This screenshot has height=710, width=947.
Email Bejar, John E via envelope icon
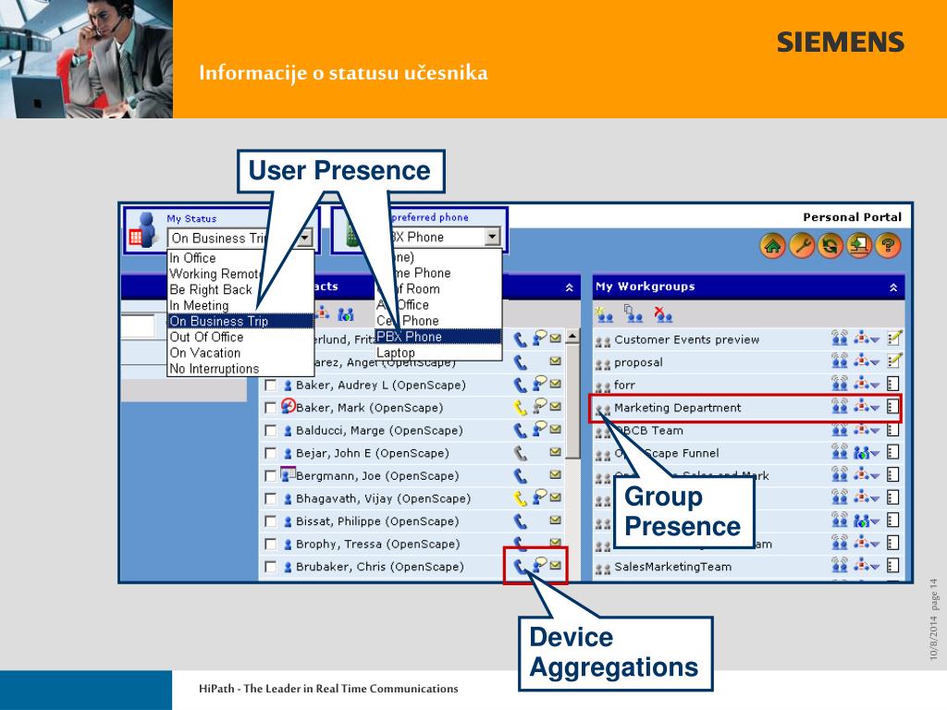pyautogui.click(x=556, y=451)
